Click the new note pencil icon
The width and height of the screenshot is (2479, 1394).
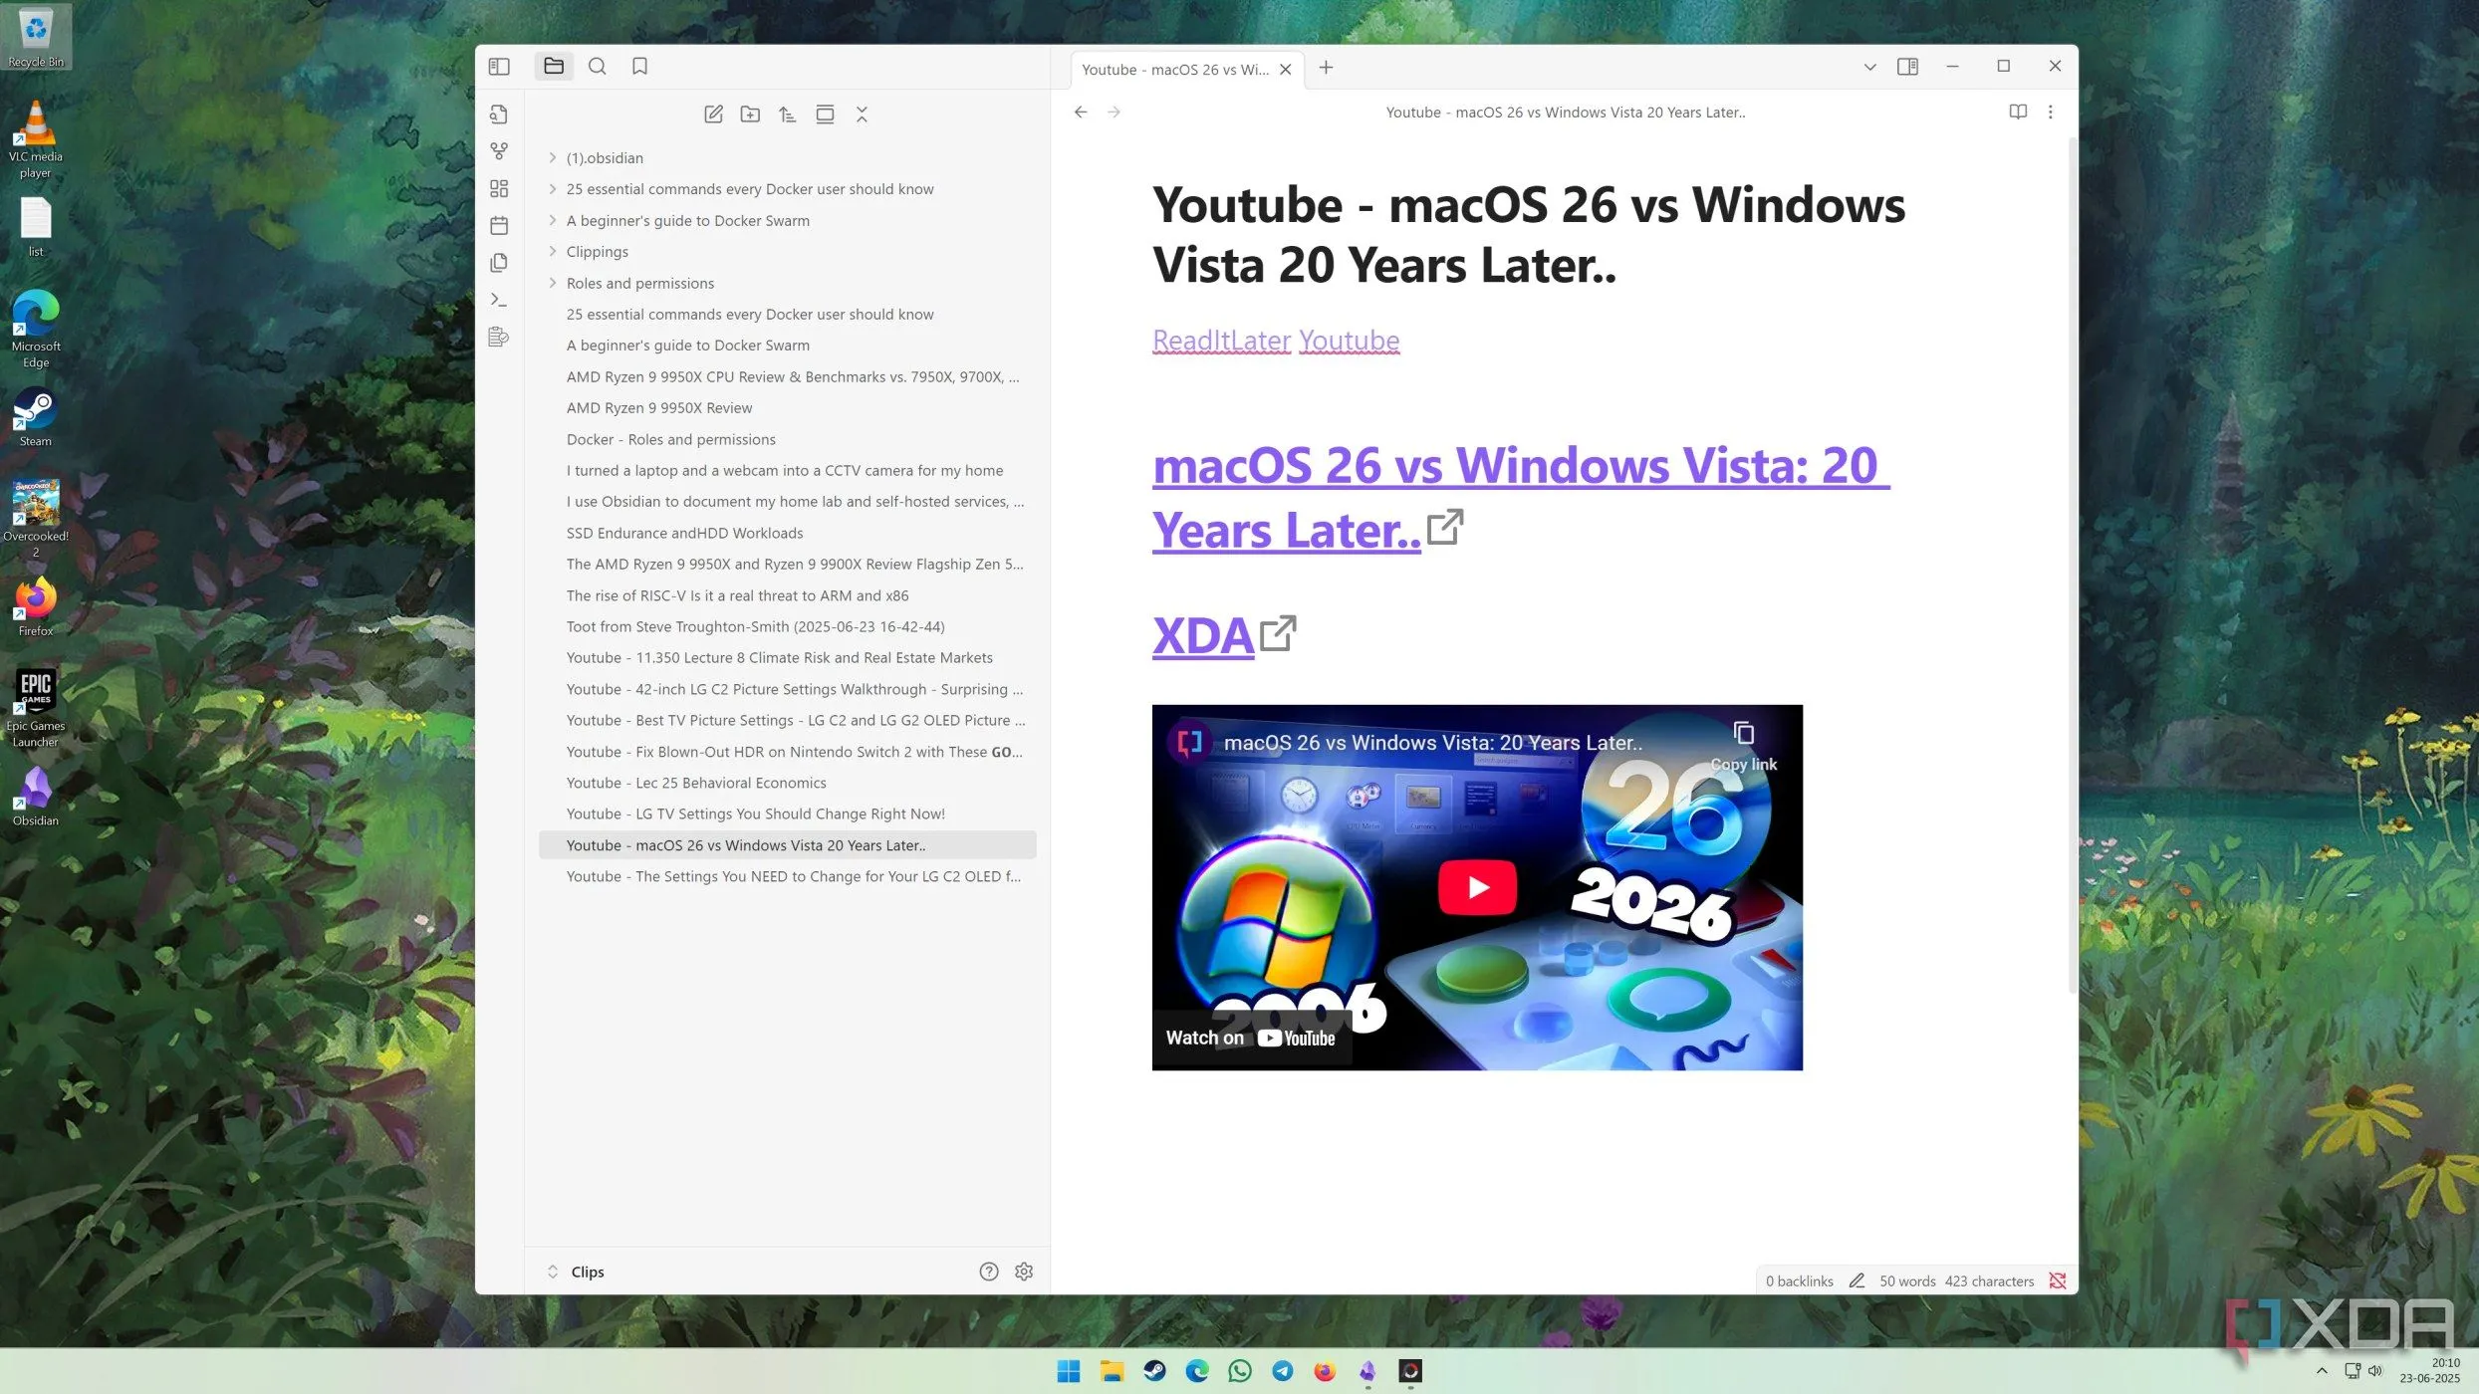coord(713,115)
